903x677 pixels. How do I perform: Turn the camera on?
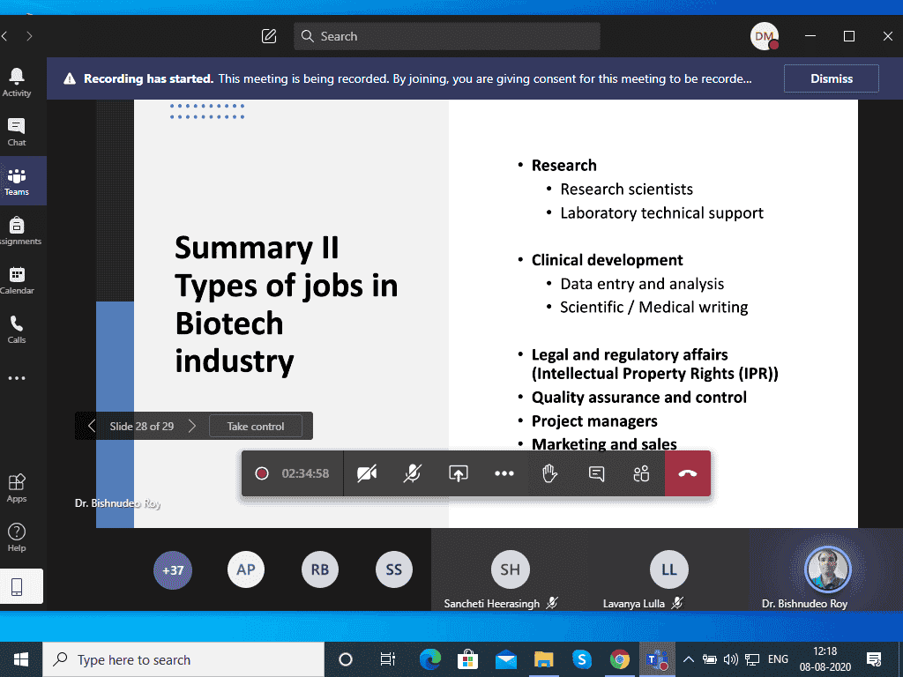tap(367, 473)
